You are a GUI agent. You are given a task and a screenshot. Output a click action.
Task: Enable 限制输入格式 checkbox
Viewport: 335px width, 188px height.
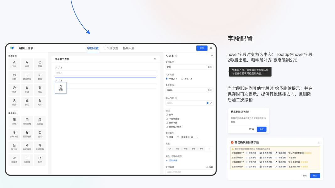(x=167, y=127)
